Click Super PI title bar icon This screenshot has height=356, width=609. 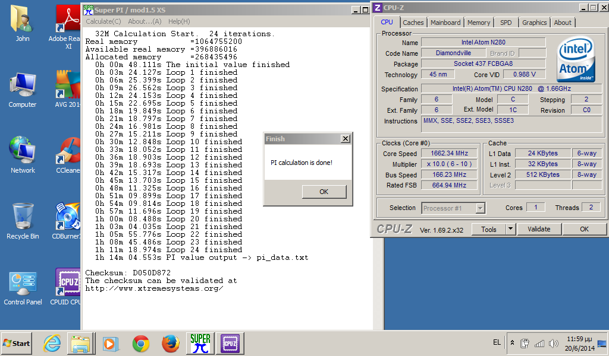click(88, 9)
